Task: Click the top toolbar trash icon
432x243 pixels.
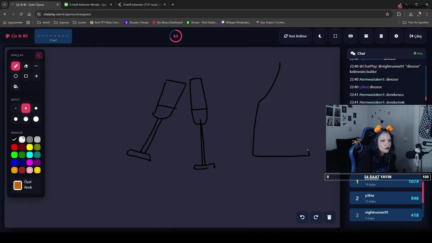Action: [381, 36]
